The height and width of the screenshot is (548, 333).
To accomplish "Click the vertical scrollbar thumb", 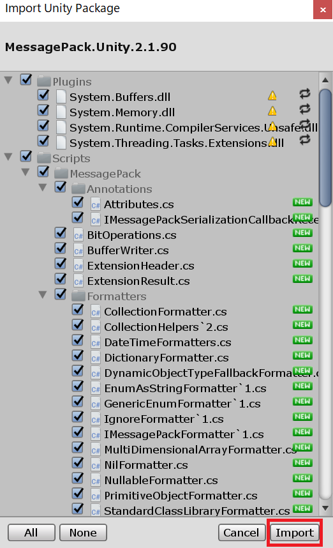I will click(x=325, y=148).
